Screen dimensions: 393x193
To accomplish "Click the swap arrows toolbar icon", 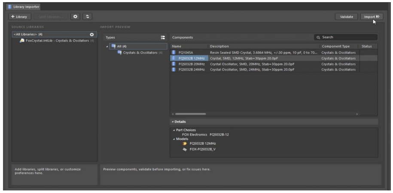I will 88,17.
